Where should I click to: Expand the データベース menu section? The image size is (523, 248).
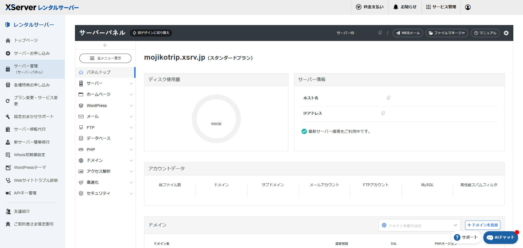(x=106, y=138)
